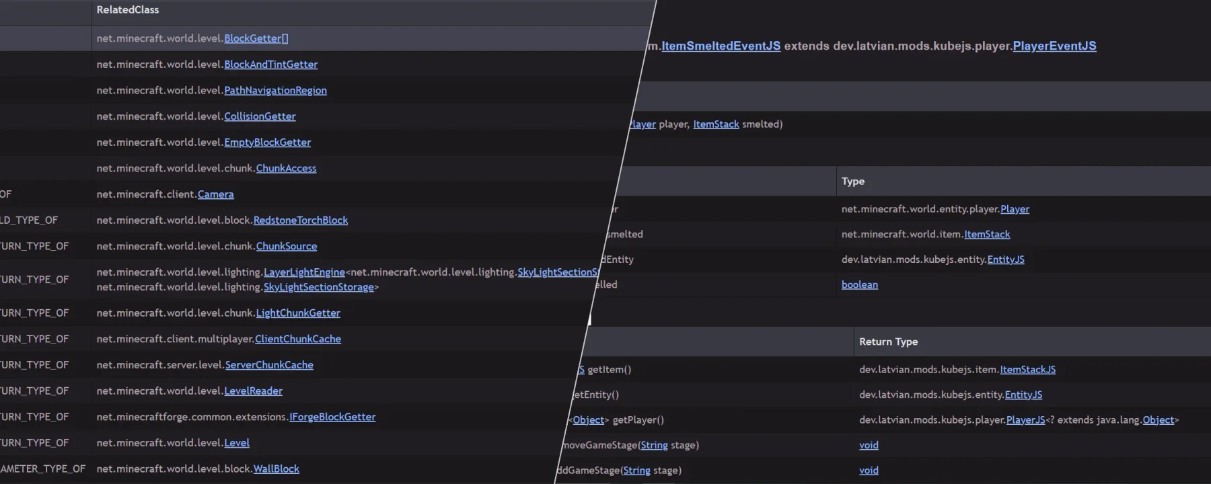Open the boolean type link

point(859,284)
